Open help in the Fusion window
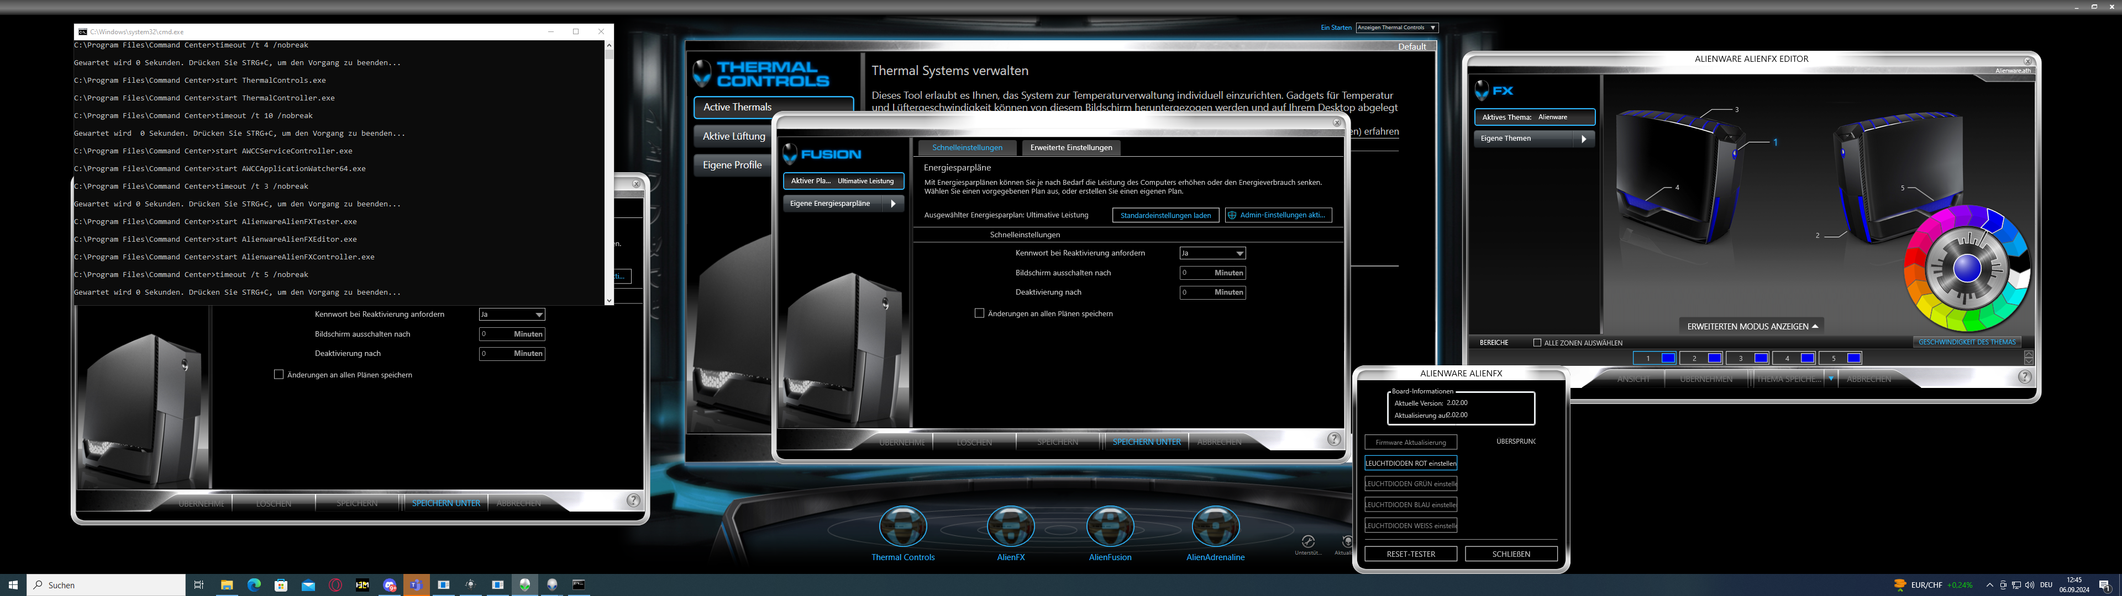 [1335, 440]
